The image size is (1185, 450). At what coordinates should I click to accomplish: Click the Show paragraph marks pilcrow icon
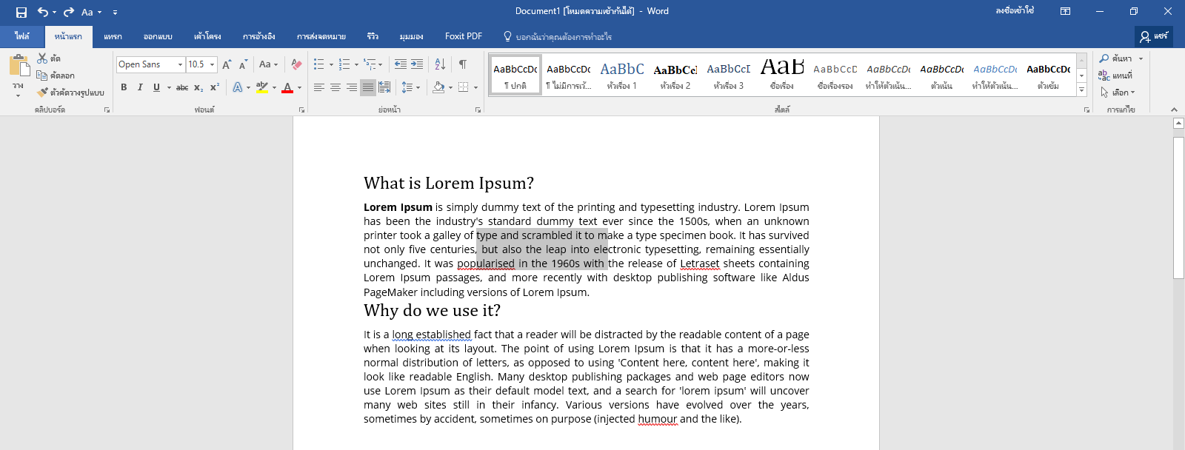(463, 64)
